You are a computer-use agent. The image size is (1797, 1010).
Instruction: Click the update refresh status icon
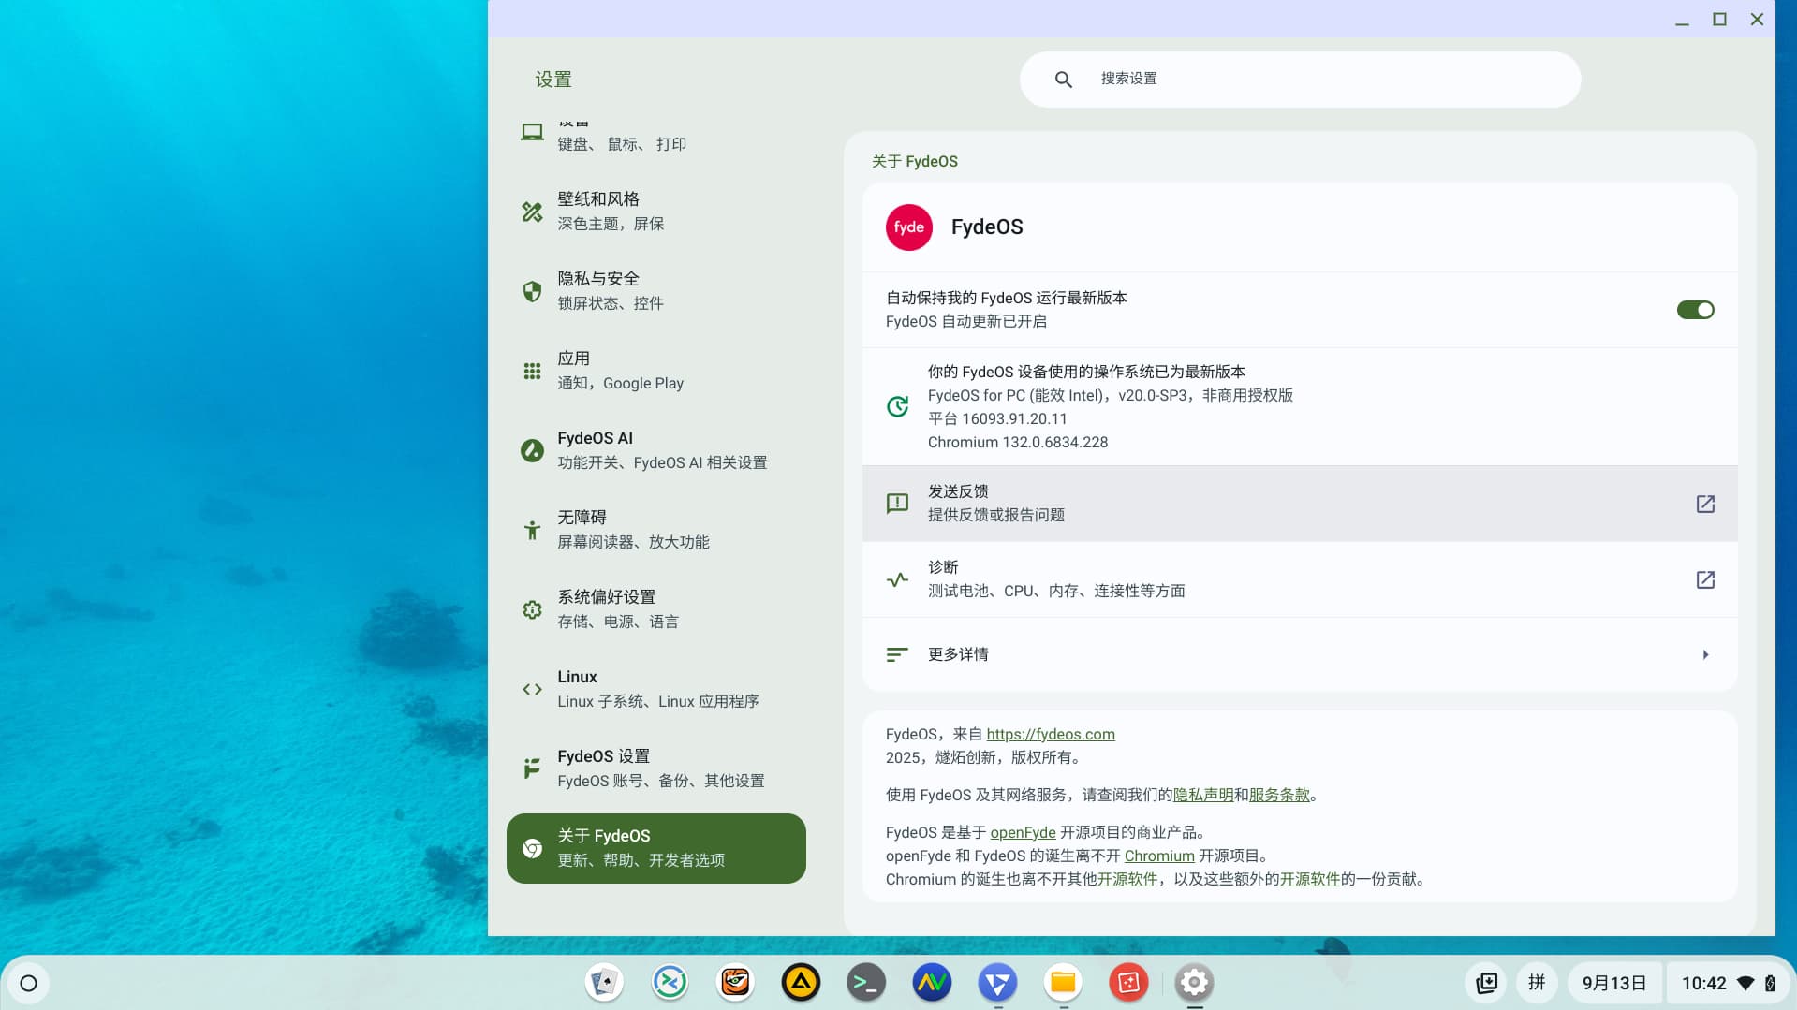(897, 406)
